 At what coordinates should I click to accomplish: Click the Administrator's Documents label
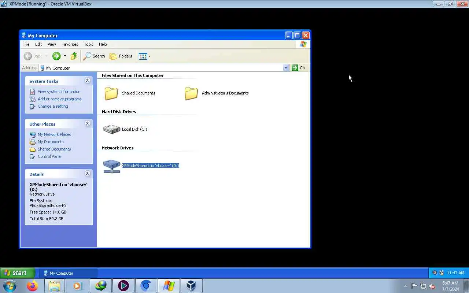pyautogui.click(x=225, y=93)
